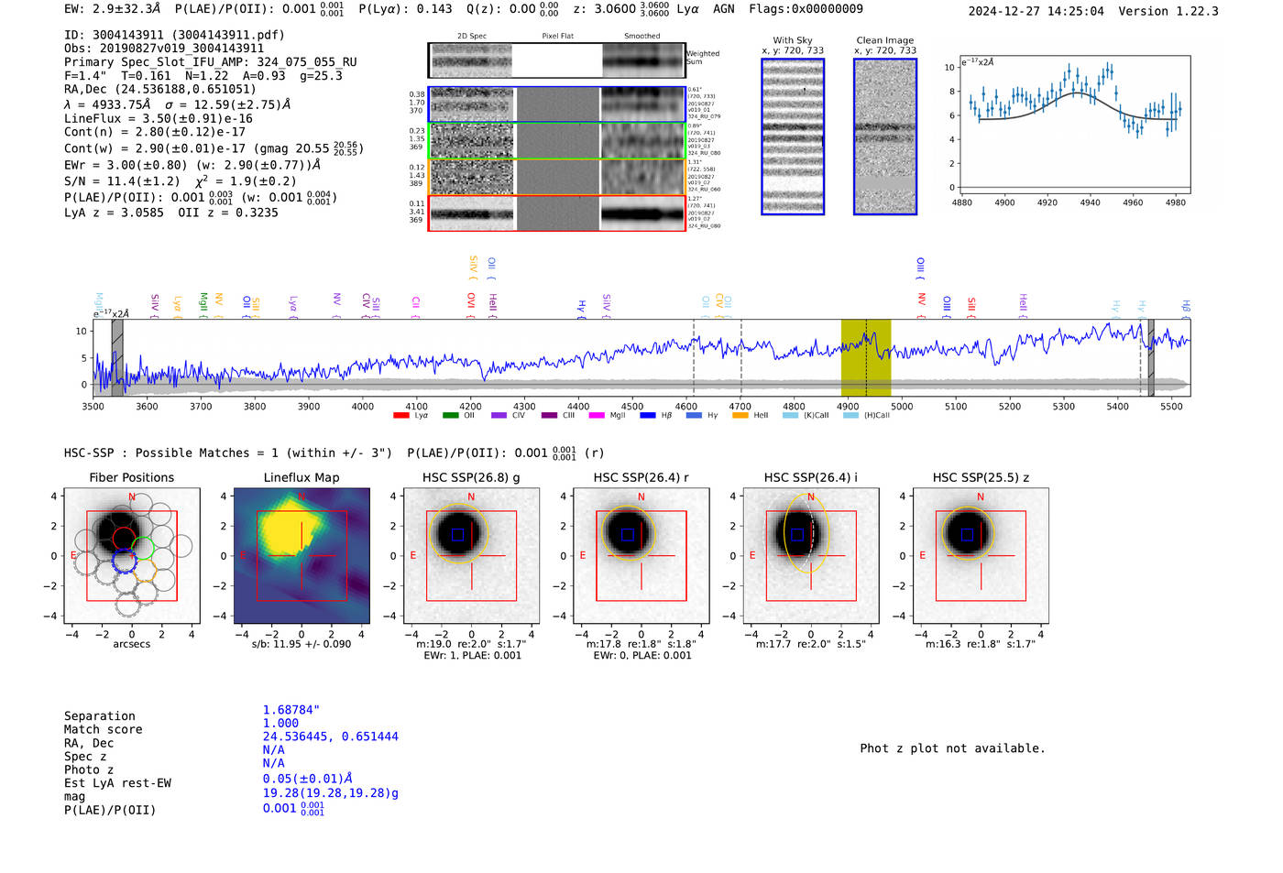Viewport: 1283px width, 873px height.
Task: Open the HSC SSP(25.5) z cutout
Action: coord(981,556)
